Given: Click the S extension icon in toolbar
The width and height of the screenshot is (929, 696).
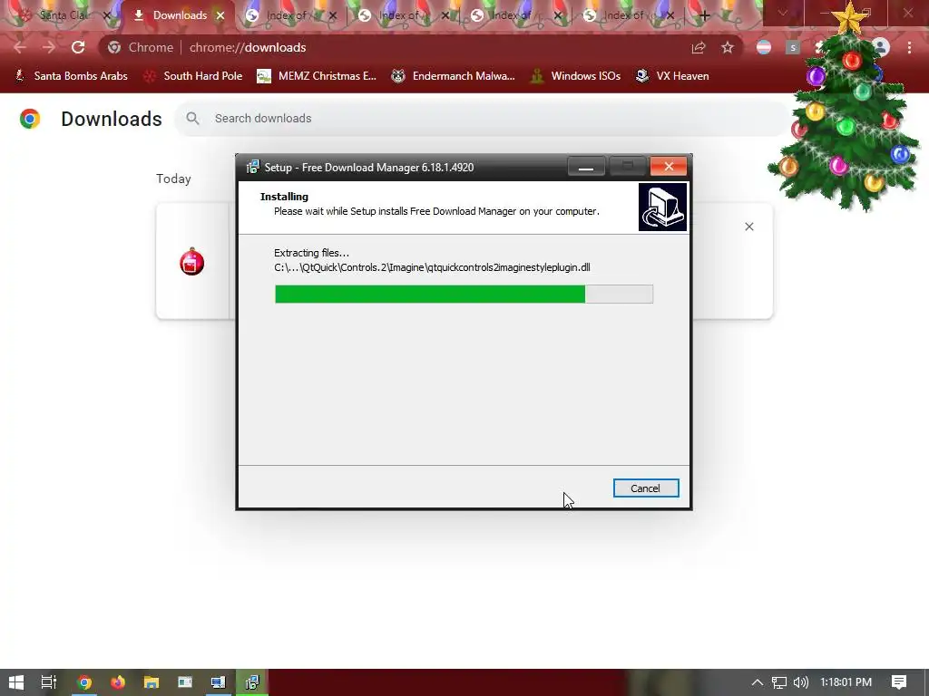Looking at the screenshot, I should 793,47.
